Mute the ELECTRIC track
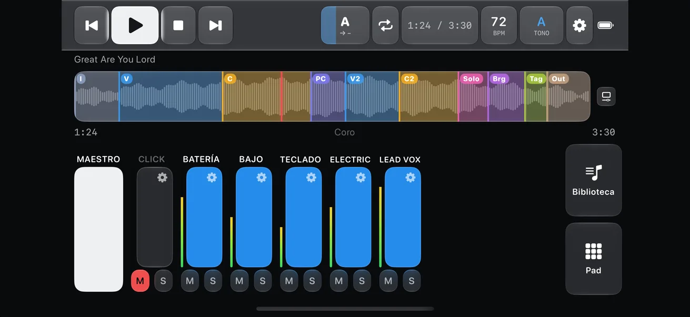The width and height of the screenshot is (690, 317). 338,281
